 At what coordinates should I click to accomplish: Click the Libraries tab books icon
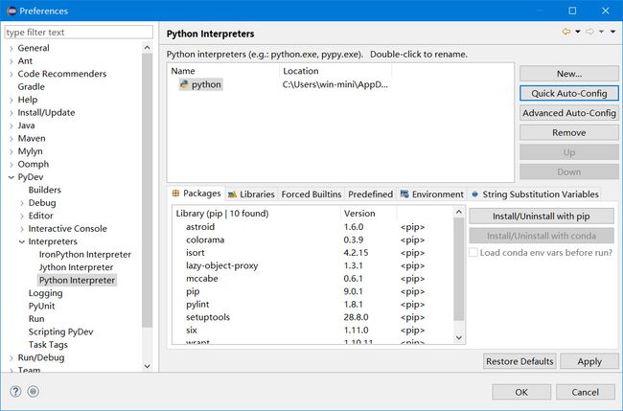pyautogui.click(x=233, y=194)
